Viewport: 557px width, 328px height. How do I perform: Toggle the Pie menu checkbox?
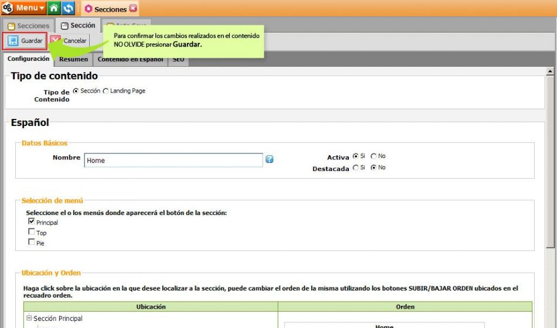31,242
